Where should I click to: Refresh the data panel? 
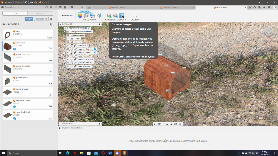[47, 7]
